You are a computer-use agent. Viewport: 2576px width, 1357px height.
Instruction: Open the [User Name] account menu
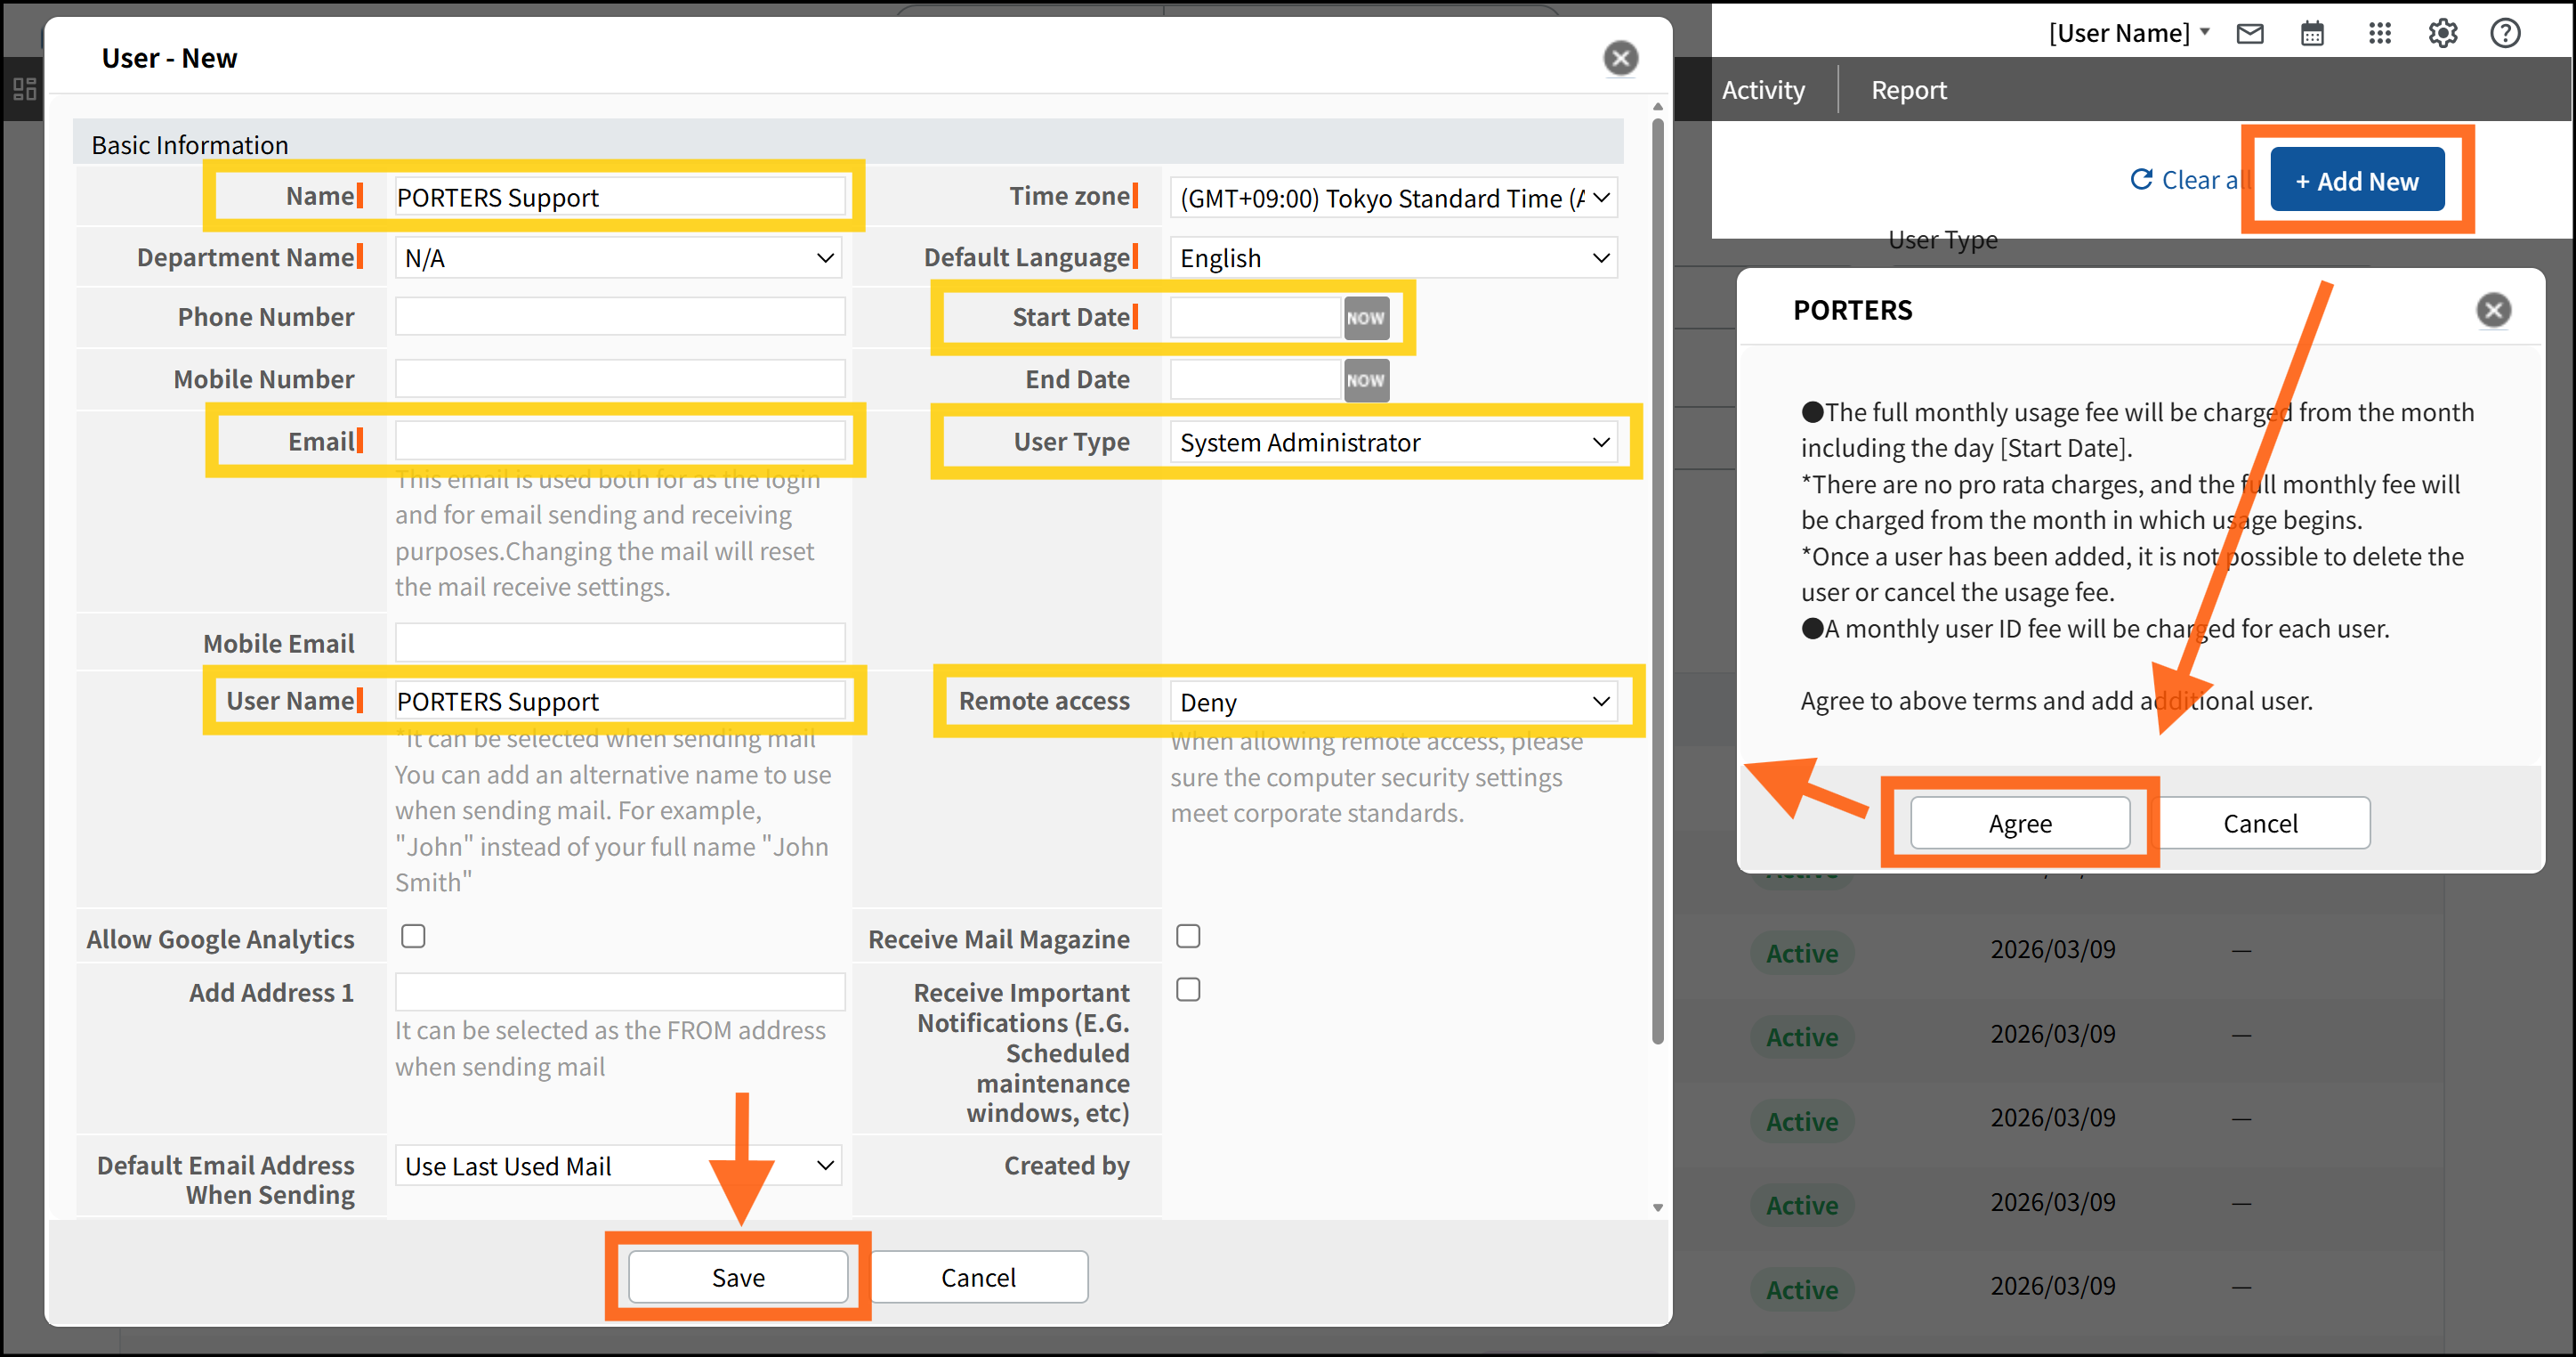click(2129, 34)
